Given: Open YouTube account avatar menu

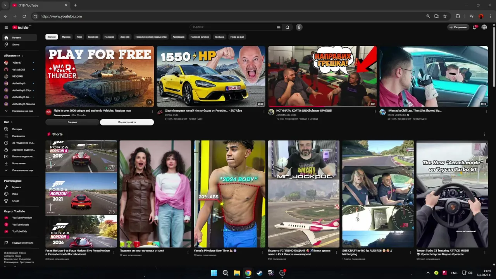Looking at the screenshot, I should [x=484, y=27].
